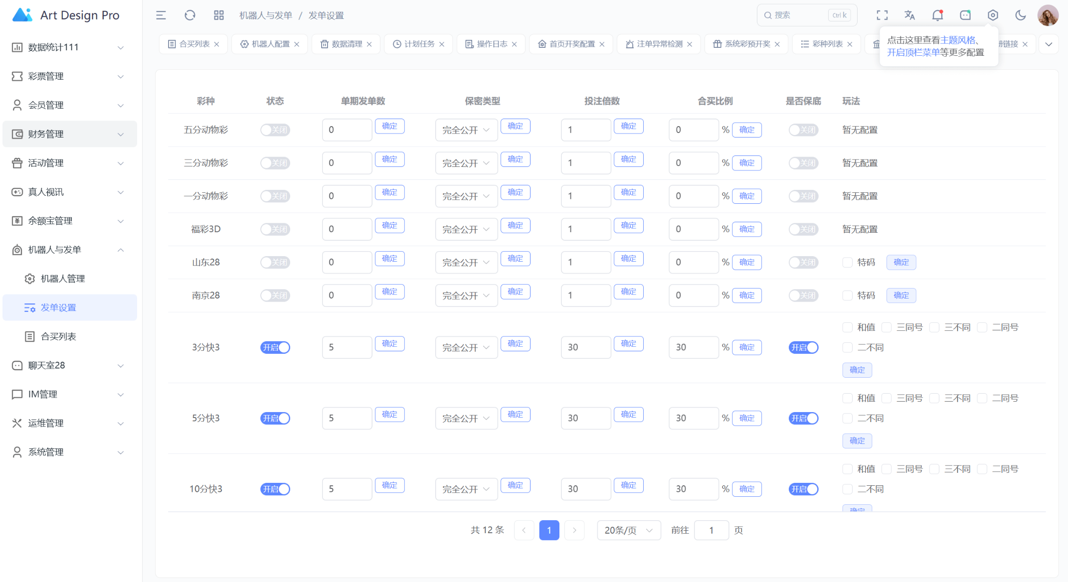This screenshot has height=582, width=1068.
Task: Click the page refresh icon
Action: tap(190, 15)
